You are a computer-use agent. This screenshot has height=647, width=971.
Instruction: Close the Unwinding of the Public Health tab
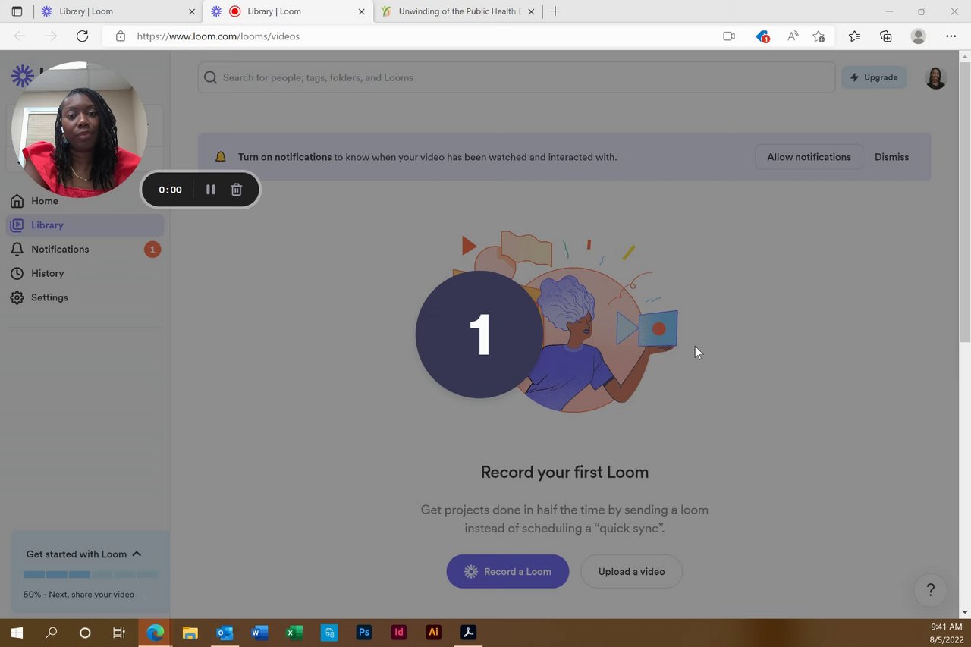pyautogui.click(x=531, y=11)
